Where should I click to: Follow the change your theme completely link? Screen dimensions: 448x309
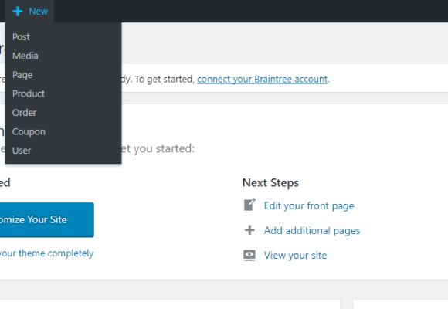(47, 253)
